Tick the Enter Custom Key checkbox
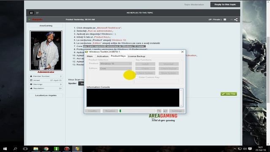 click(x=137, y=77)
